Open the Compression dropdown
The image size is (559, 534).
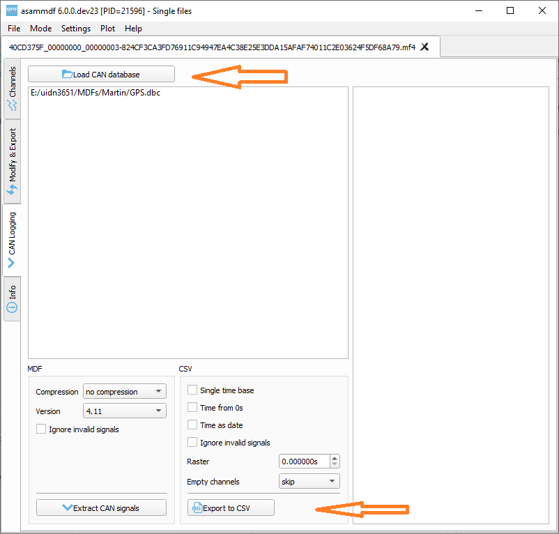pos(124,391)
